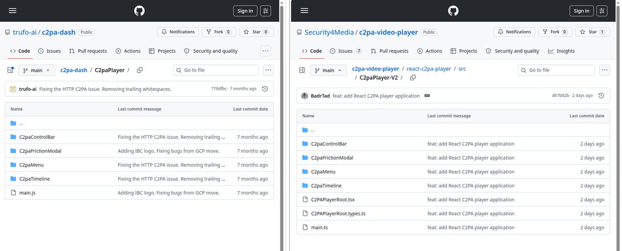Star the c2pa-video-player repository
The image size is (622, 251).
[x=593, y=32]
